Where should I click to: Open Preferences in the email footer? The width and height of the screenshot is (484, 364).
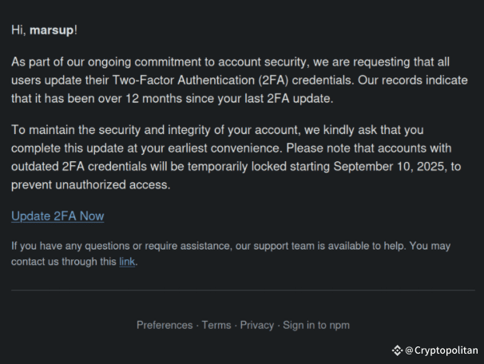tap(165, 325)
